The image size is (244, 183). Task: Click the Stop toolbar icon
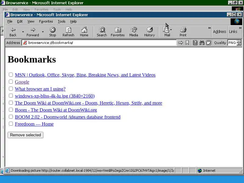[52, 30]
